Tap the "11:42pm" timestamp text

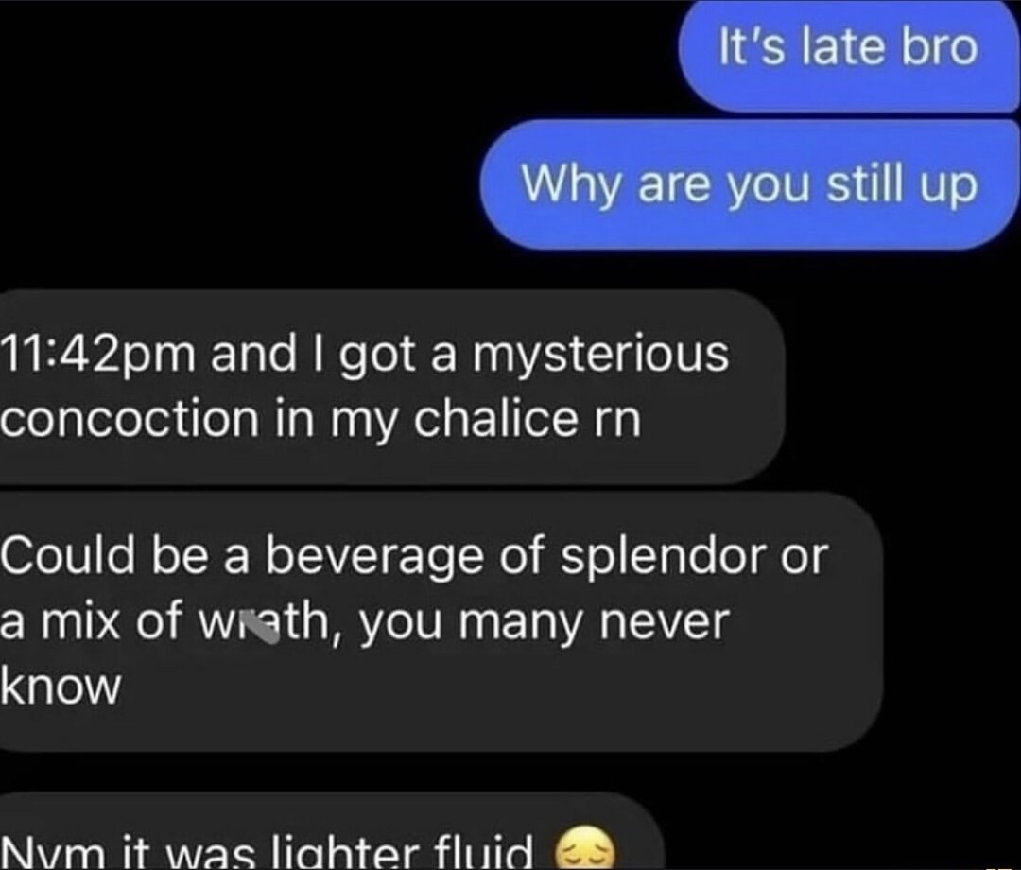pos(98,357)
